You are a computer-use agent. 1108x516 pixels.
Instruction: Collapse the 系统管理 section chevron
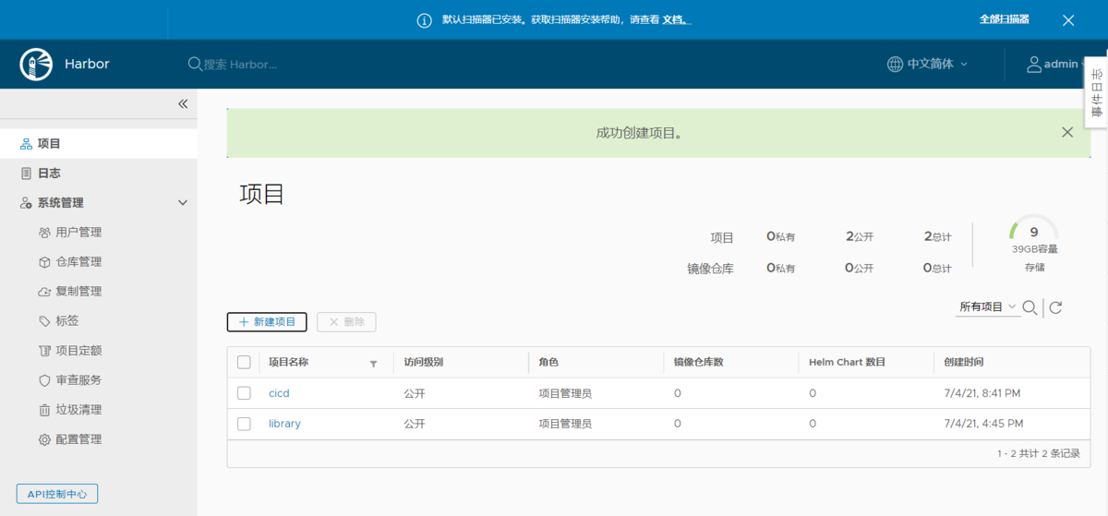coord(183,203)
